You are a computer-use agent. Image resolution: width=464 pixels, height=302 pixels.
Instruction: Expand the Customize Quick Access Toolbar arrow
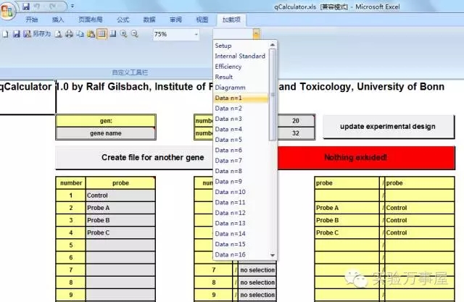click(x=72, y=6)
